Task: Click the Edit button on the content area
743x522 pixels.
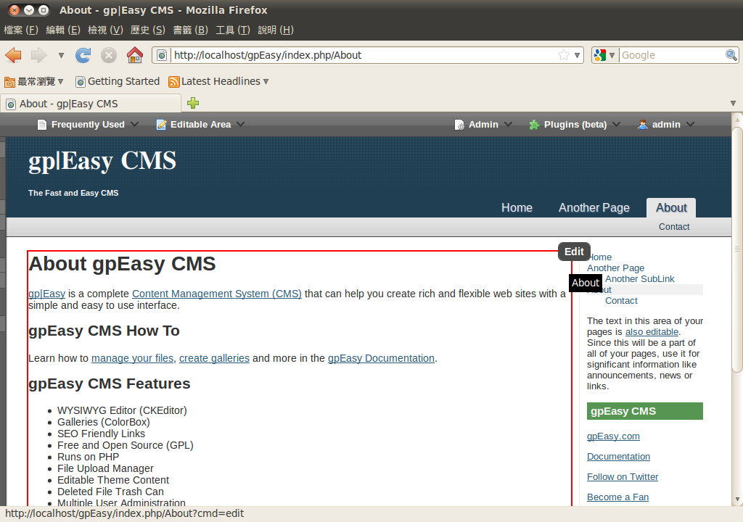Action: pos(574,252)
